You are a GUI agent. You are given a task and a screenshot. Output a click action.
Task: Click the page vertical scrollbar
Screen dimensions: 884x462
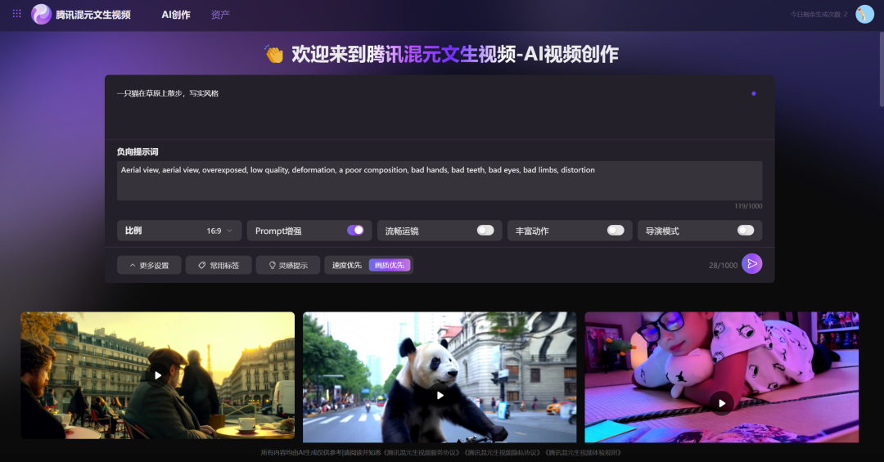(x=882, y=68)
